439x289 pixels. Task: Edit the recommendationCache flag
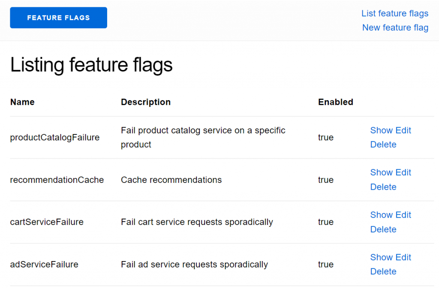tap(403, 172)
